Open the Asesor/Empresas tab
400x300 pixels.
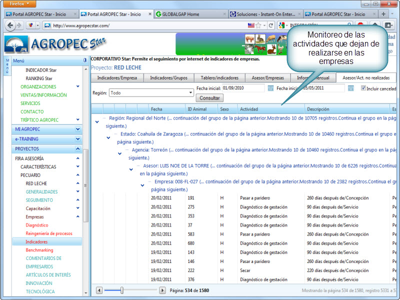pyautogui.click(x=268, y=78)
